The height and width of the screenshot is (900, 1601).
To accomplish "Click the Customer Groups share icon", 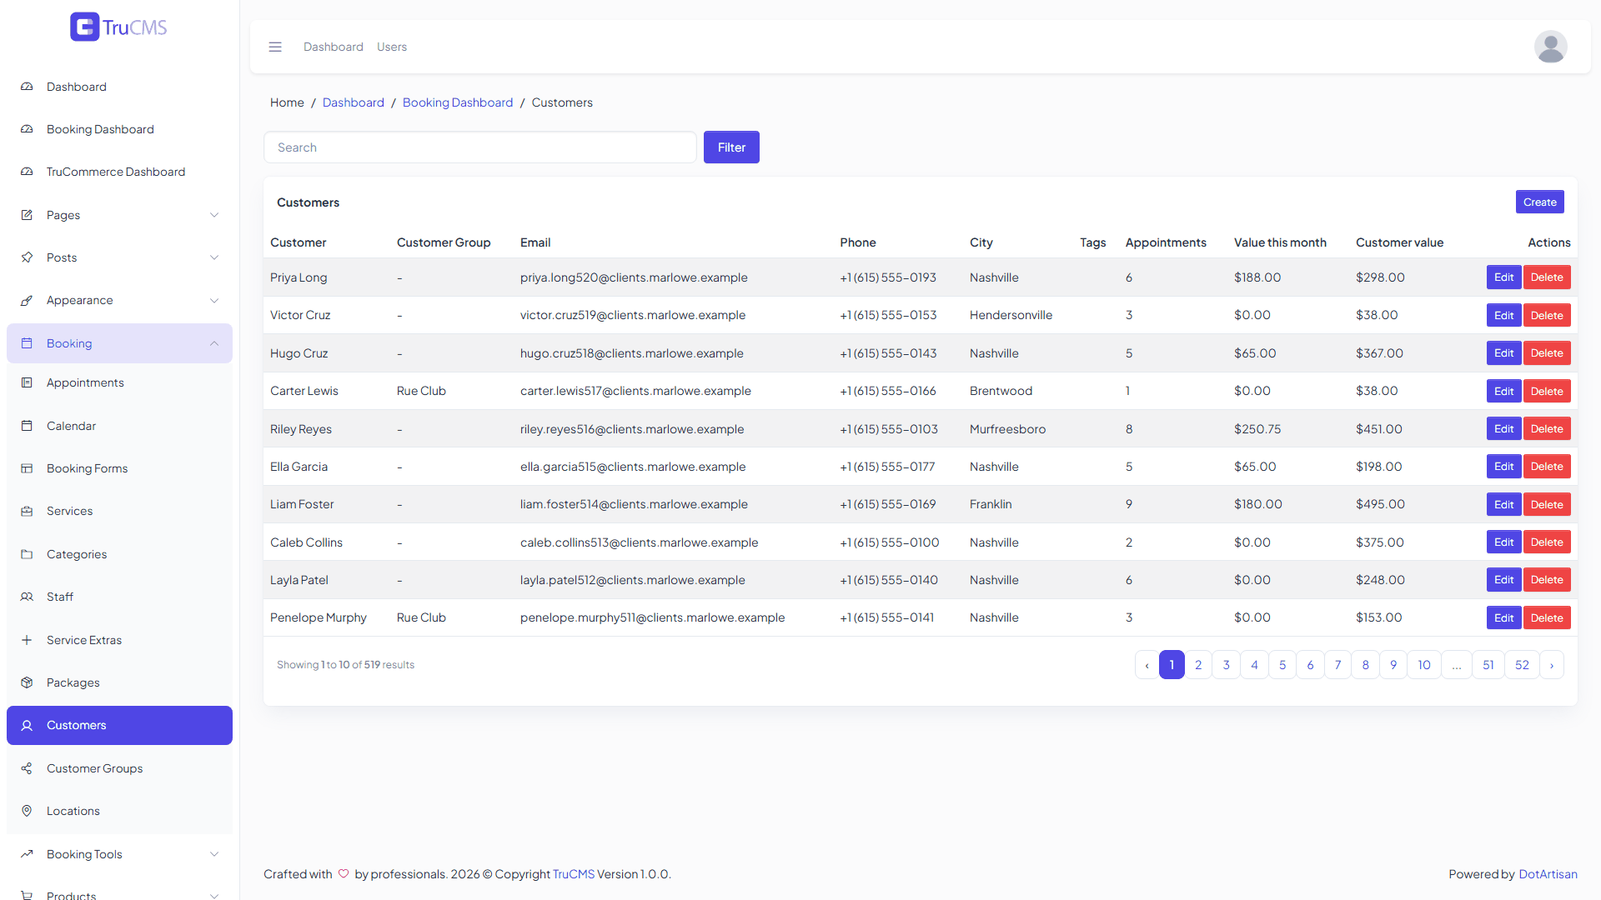I will pyautogui.click(x=27, y=768).
